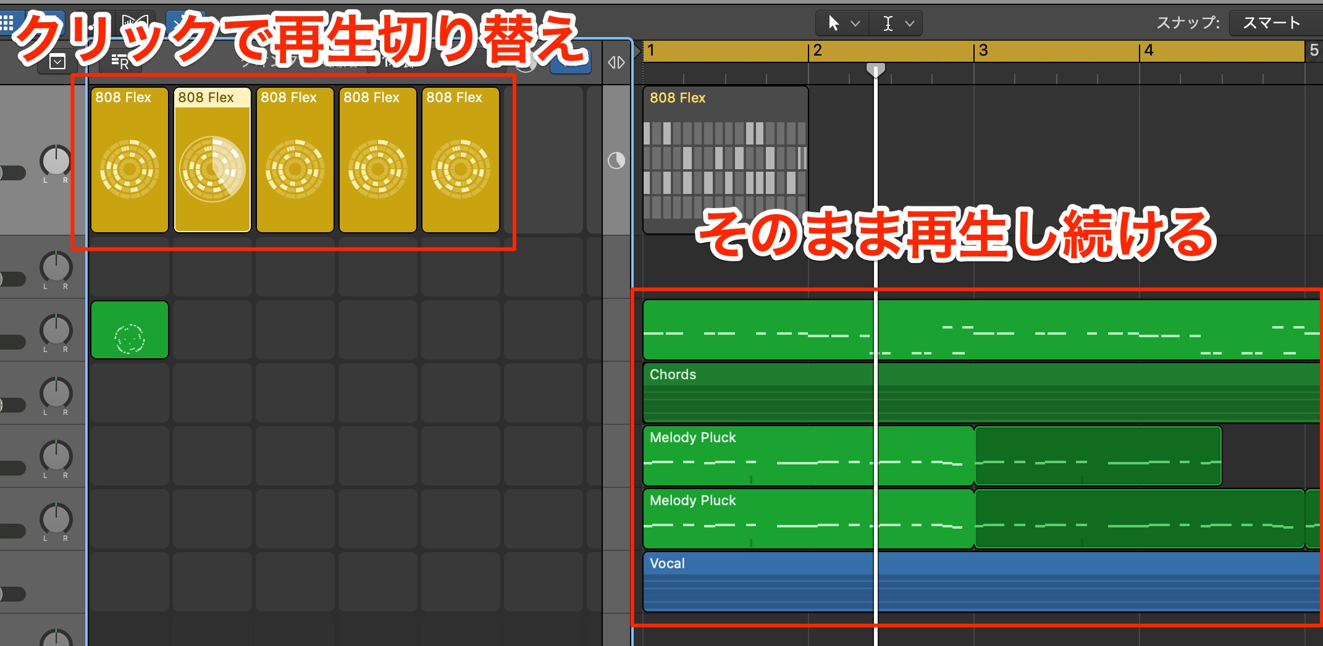This screenshot has height=646, width=1323.
Task: Trigger the green Live Loops cell
Action: tap(130, 330)
